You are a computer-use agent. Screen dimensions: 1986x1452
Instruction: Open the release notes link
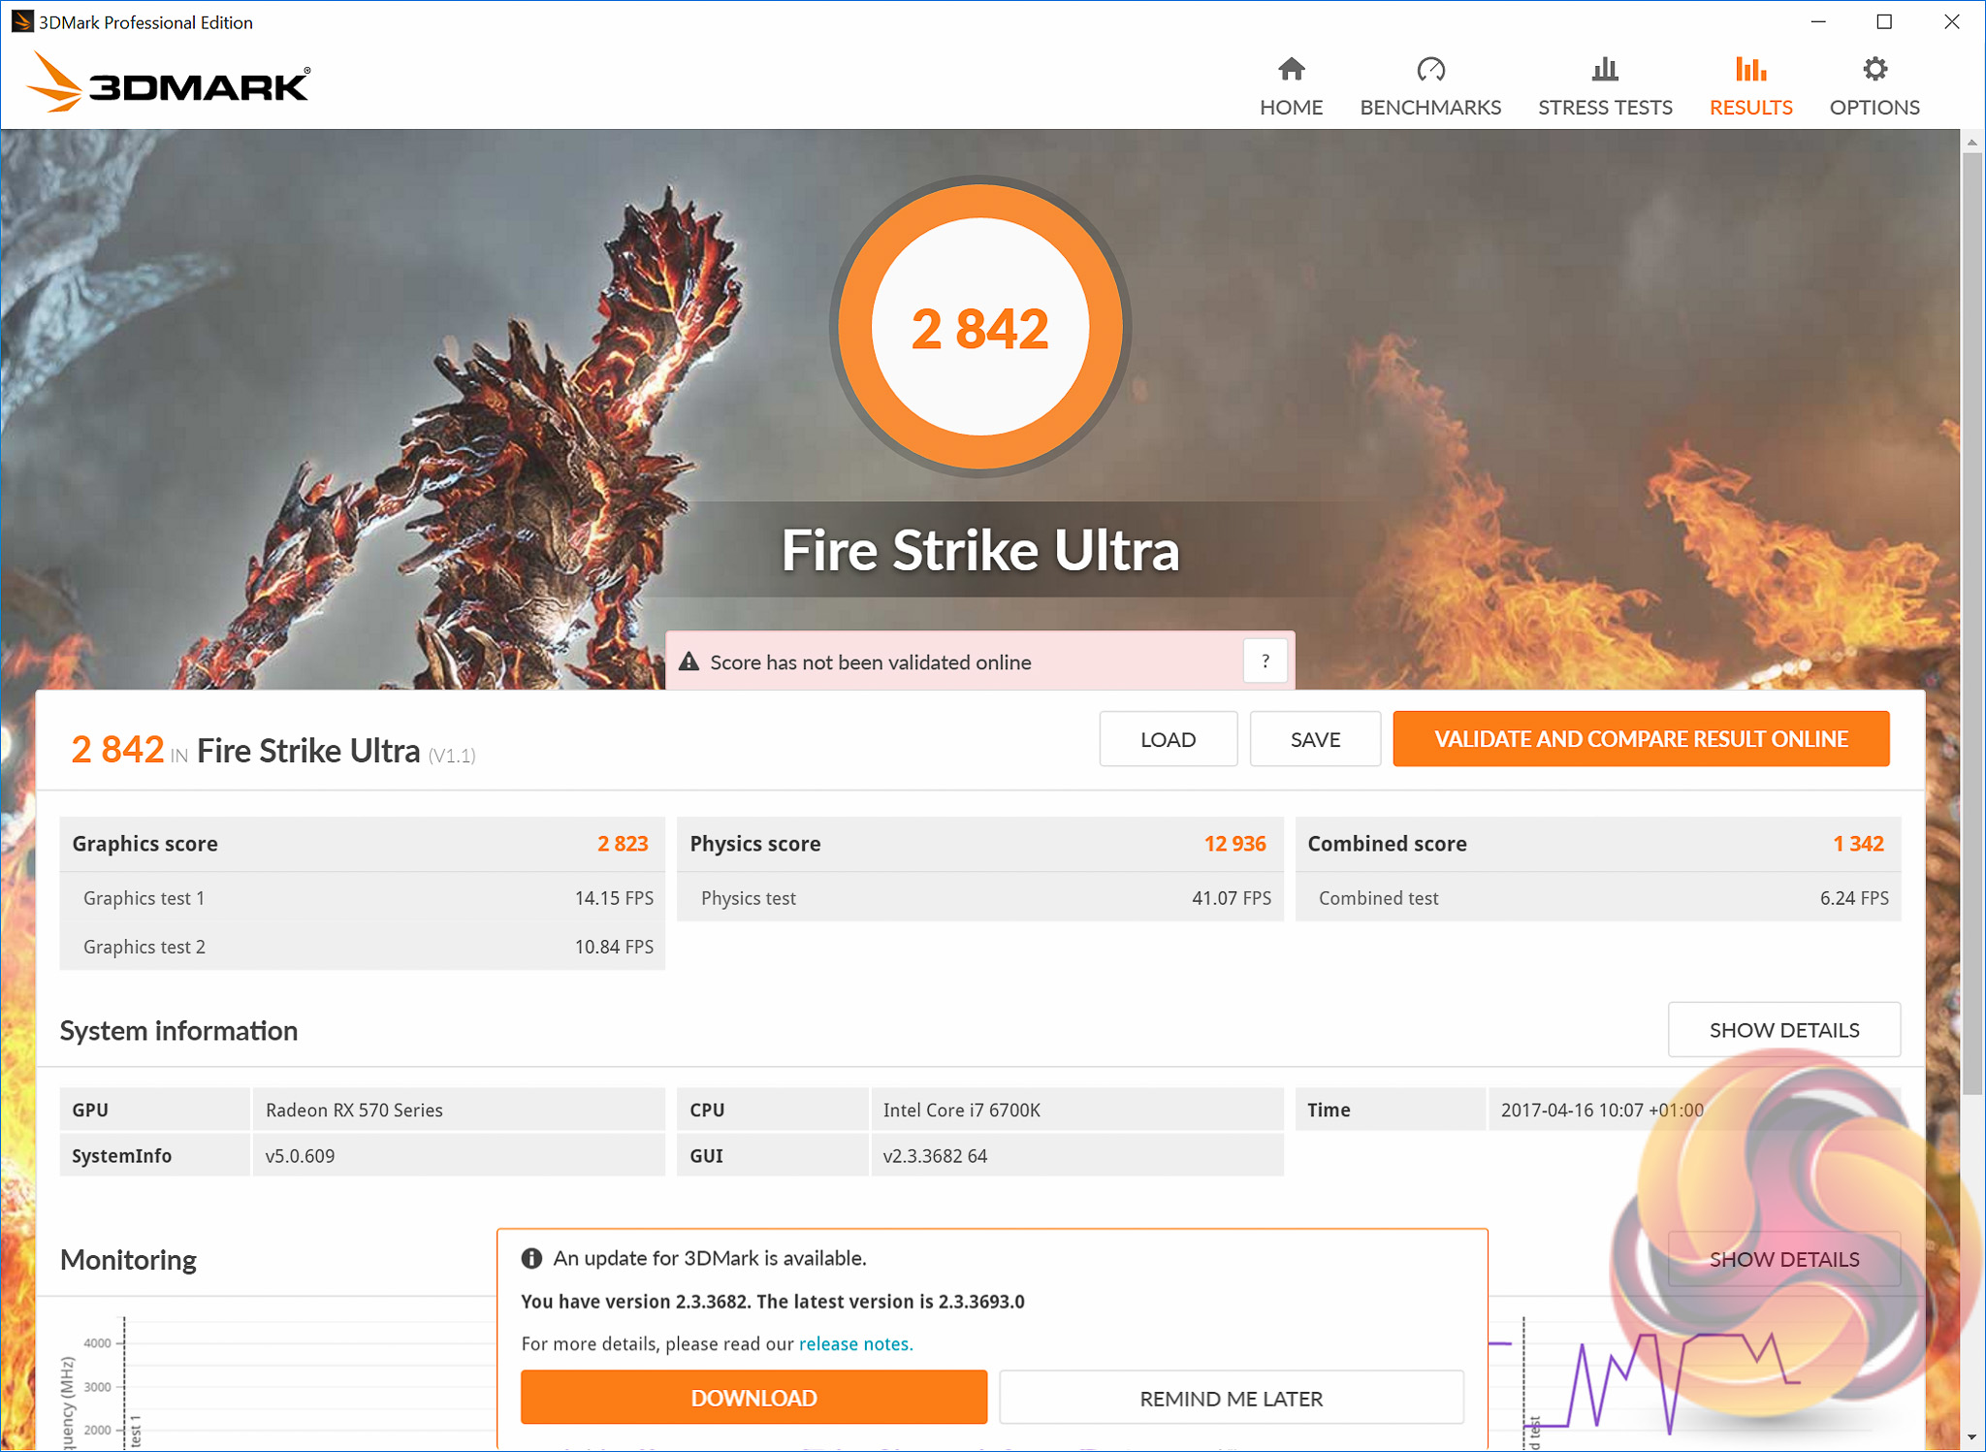point(855,1343)
